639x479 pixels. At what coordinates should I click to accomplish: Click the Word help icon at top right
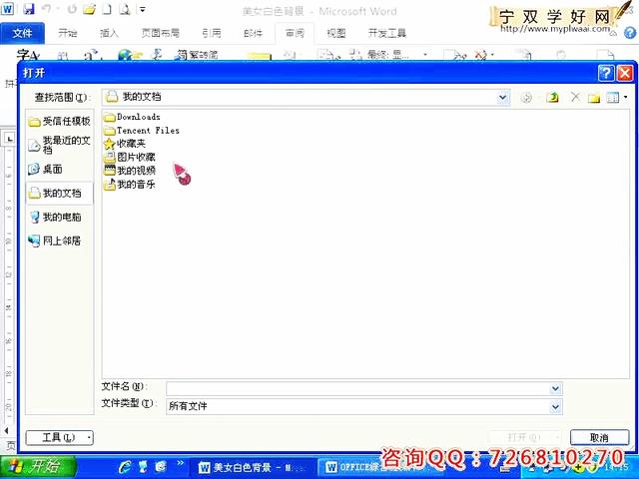(x=630, y=33)
